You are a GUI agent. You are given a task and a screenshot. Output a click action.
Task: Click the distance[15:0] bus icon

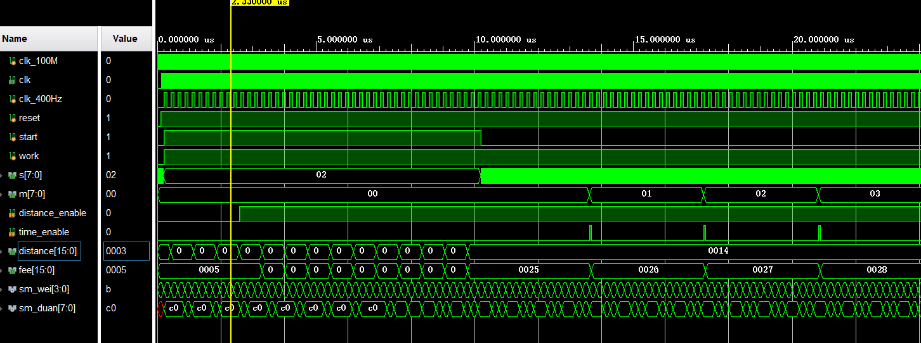12,251
